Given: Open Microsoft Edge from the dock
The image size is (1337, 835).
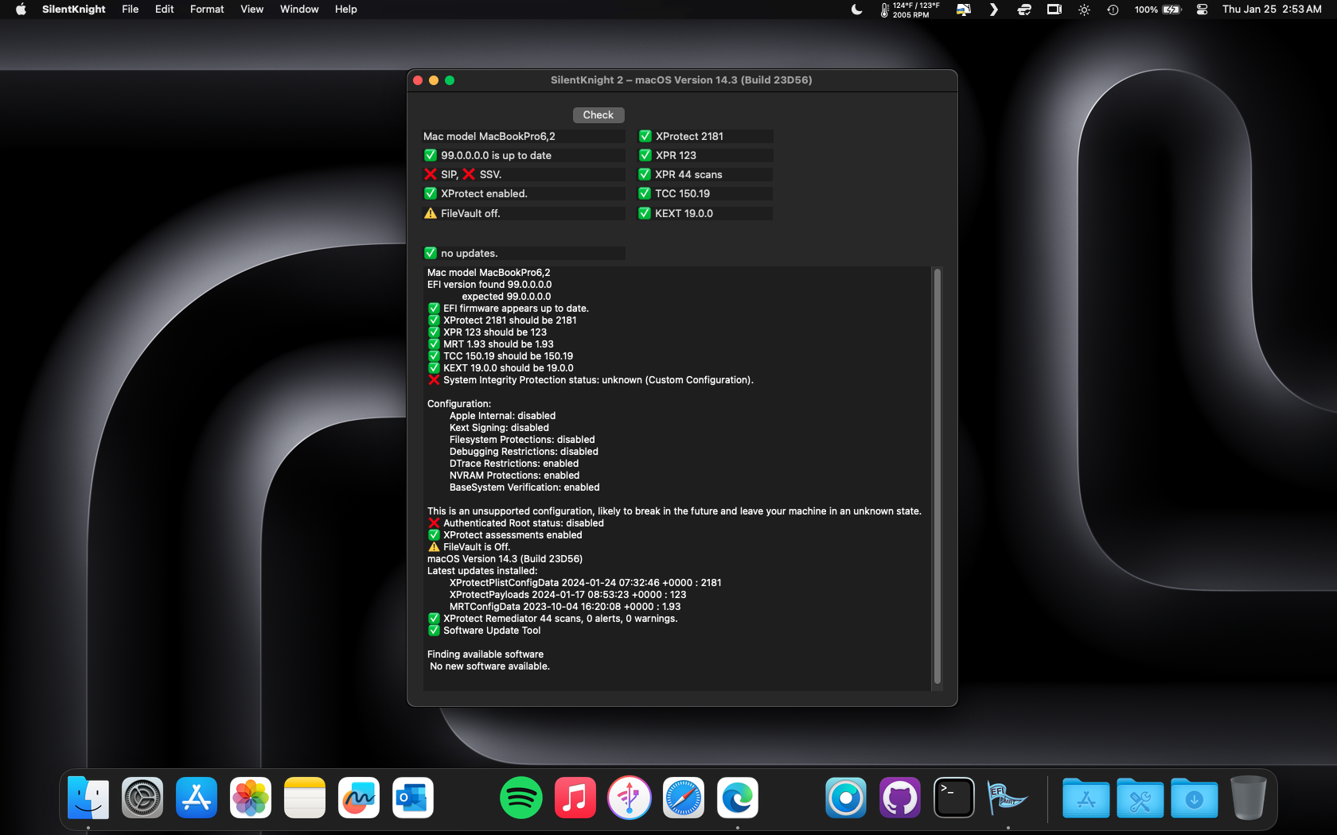Looking at the screenshot, I should click(737, 798).
